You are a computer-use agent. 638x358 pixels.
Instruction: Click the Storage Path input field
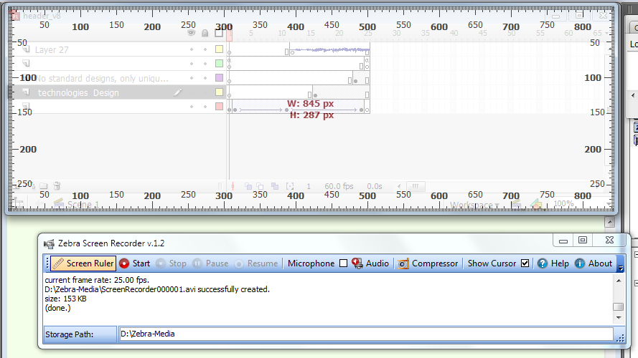pyautogui.click(x=366, y=334)
